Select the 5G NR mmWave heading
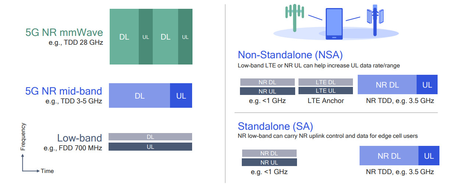The height and width of the screenshot is (184, 449). 64,32
